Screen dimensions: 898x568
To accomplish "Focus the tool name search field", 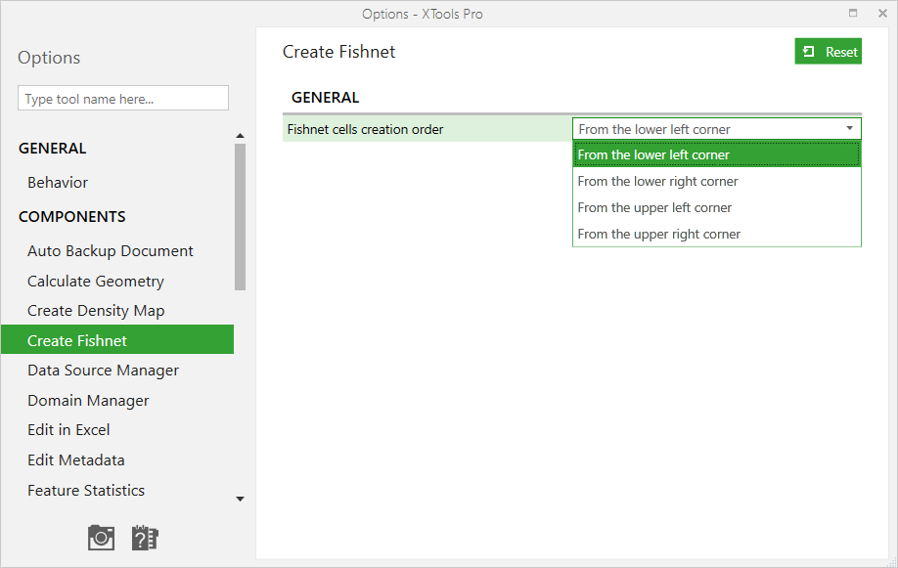I will (x=123, y=98).
